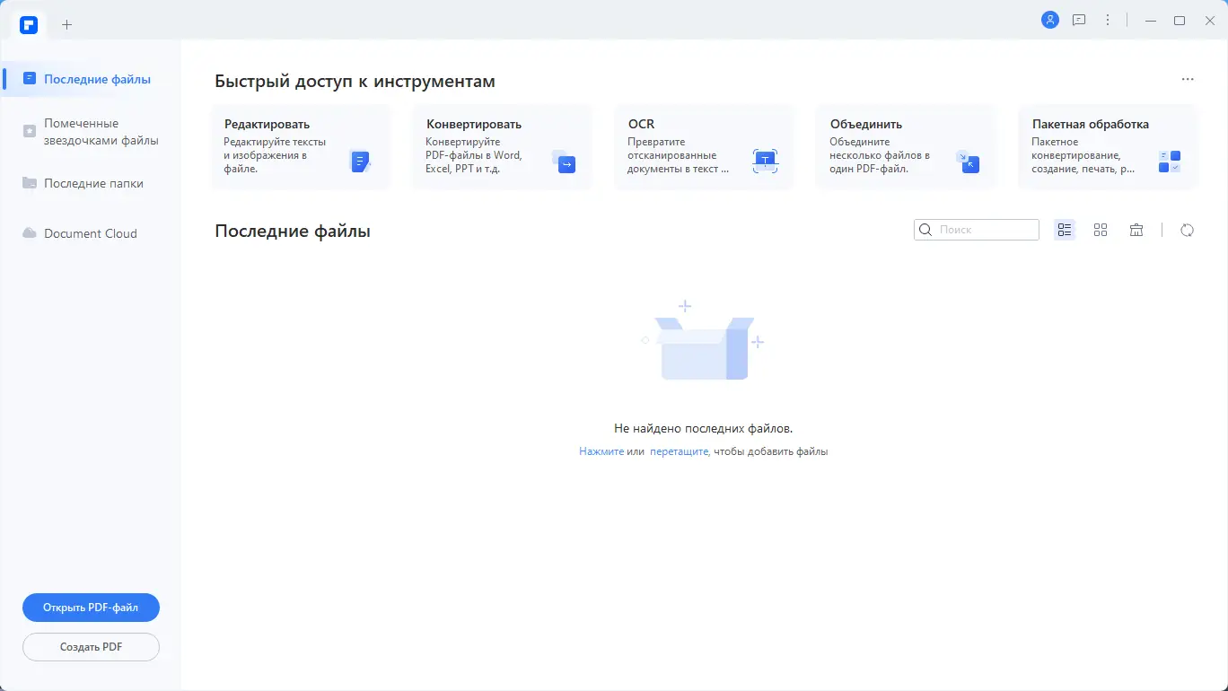Image resolution: width=1228 pixels, height=691 pixels.
Task: Switch to list view of recent files
Action: [1065, 230]
